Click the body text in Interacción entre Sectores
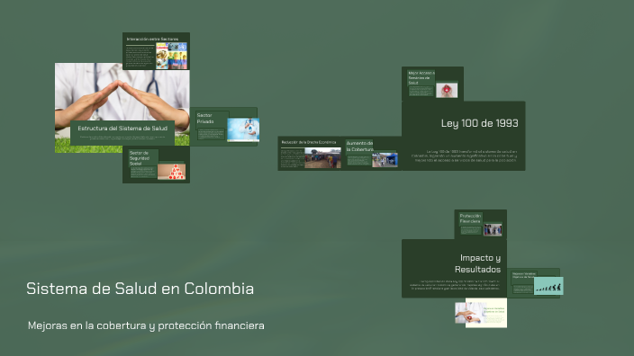 [140, 56]
